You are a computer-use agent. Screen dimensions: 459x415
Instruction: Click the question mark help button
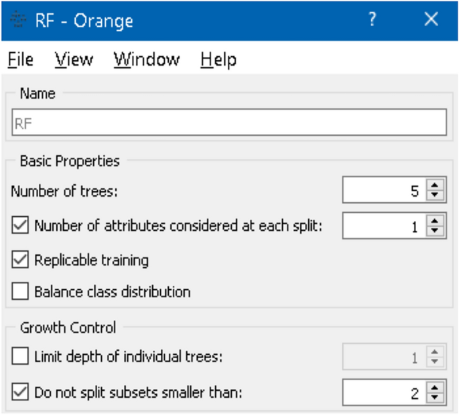click(373, 20)
